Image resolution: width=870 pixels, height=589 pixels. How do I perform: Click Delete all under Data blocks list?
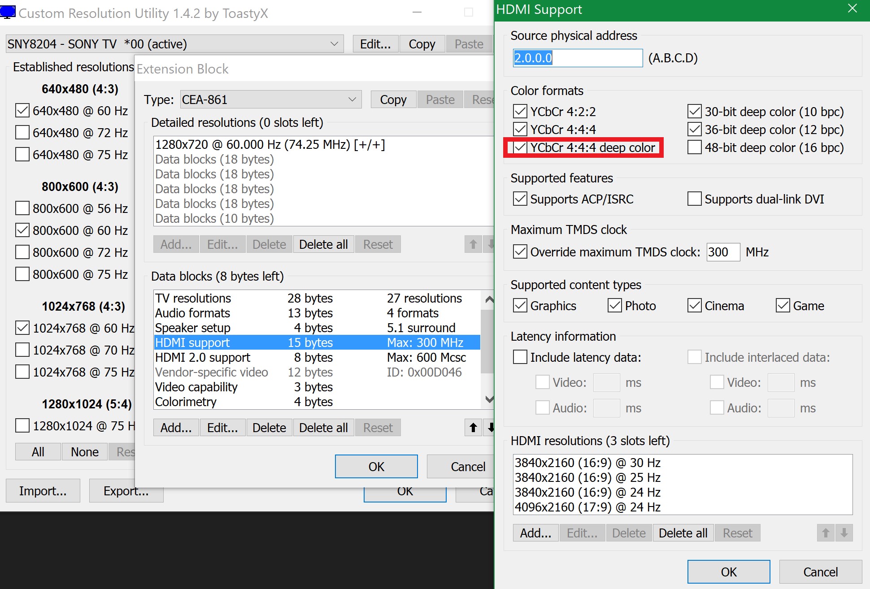point(323,428)
